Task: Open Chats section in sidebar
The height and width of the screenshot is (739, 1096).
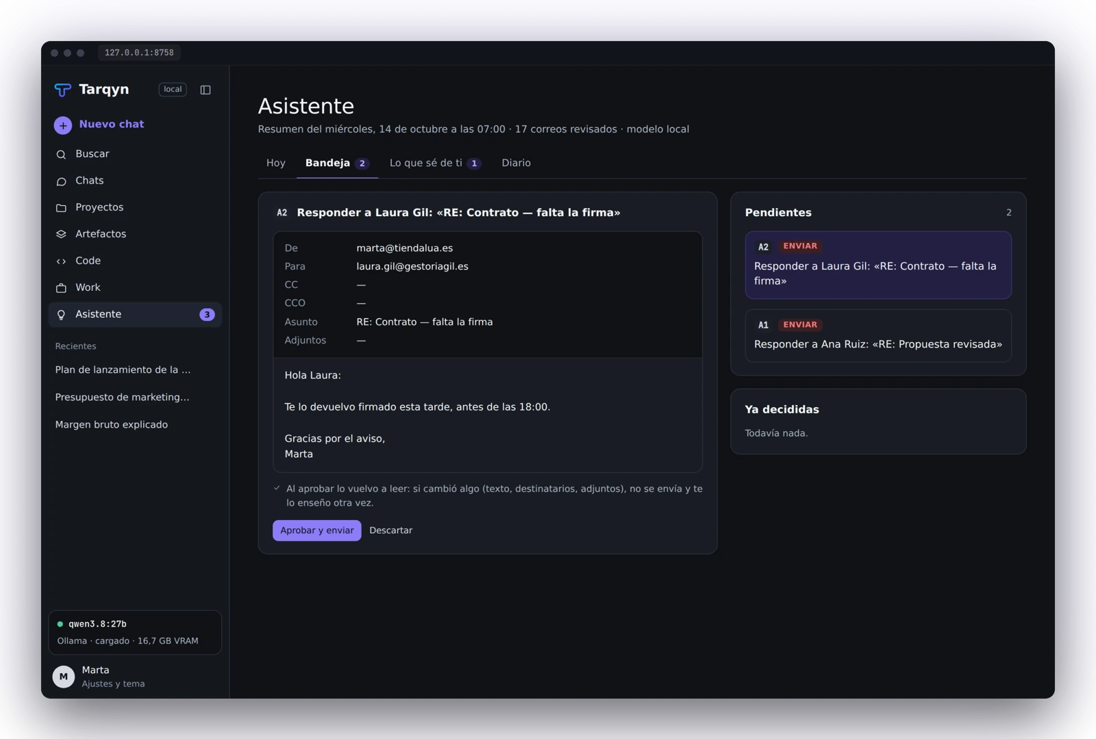Action: click(x=135, y=181)
